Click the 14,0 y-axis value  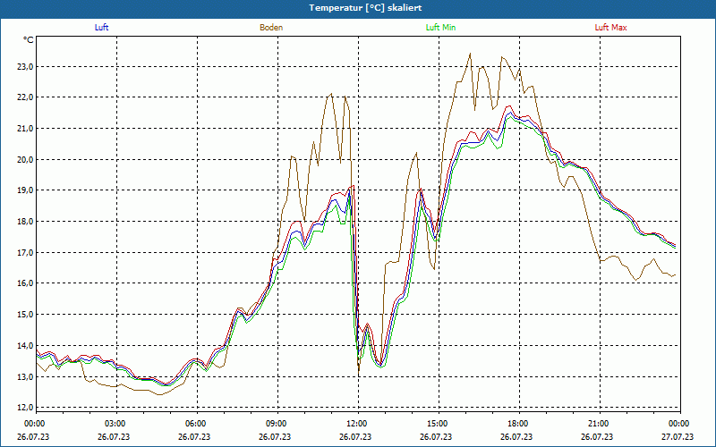point(26,346)
